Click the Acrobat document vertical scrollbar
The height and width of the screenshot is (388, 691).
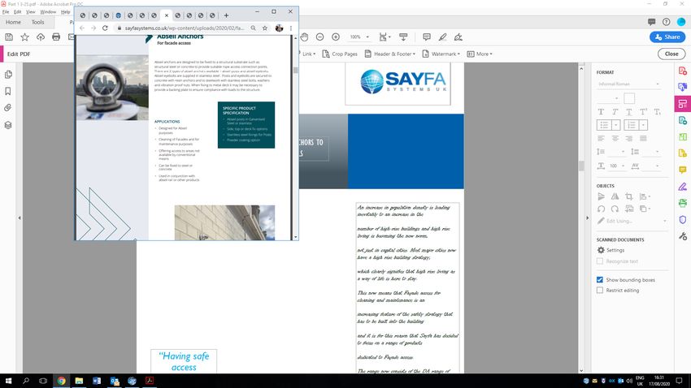tap(581, 166)
